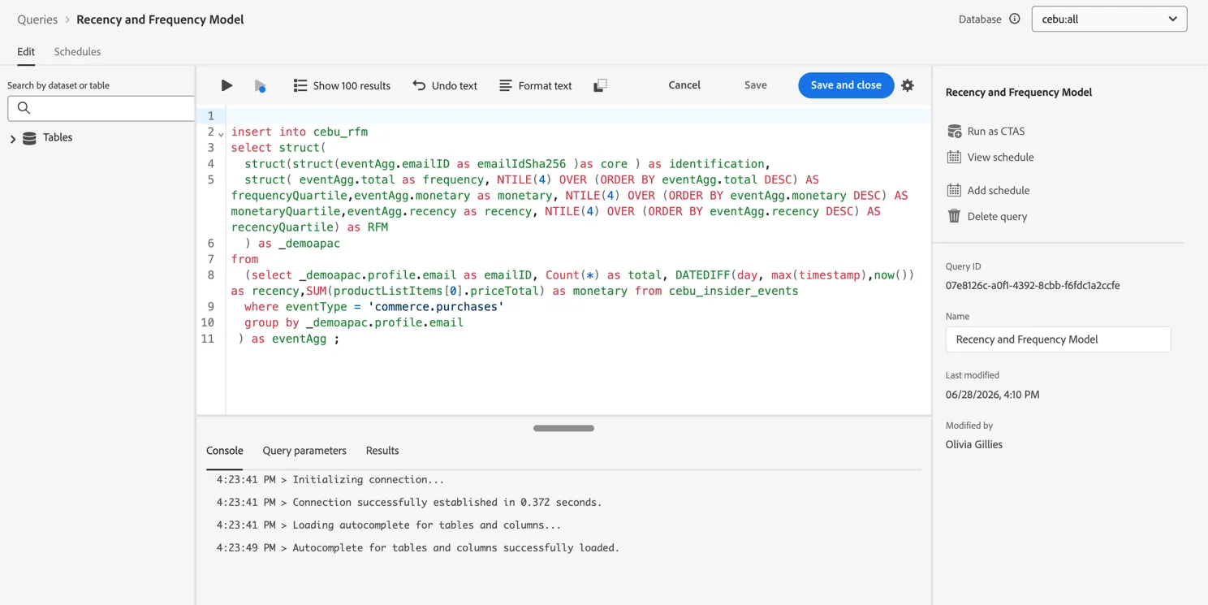Click the Delete query trash icon

pyautogui.click(x=954, y=216)
